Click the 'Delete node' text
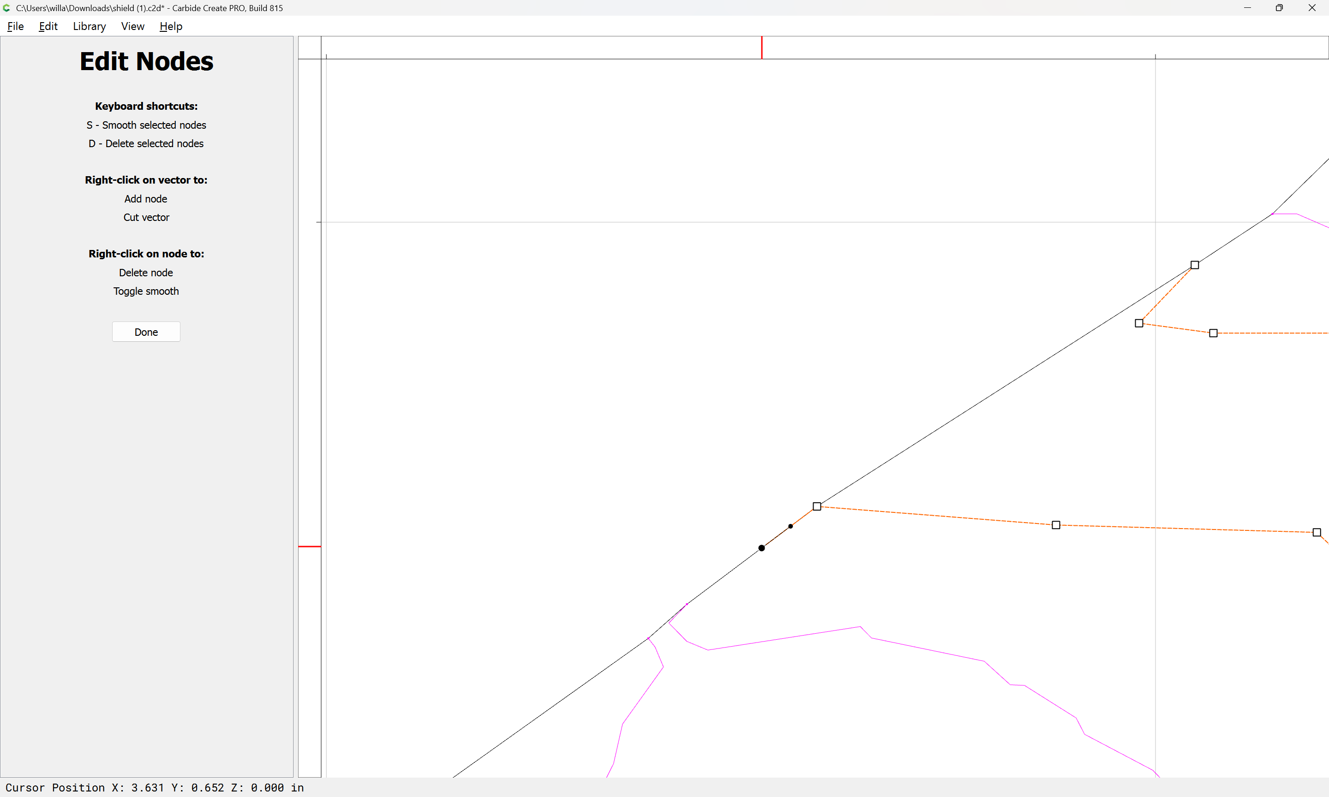Screen dimensions: 1329x797 tap(146, 272)
